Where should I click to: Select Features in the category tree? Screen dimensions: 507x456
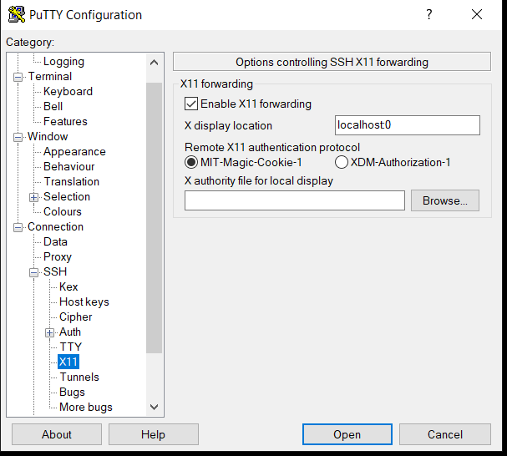[x=65, y=121]
